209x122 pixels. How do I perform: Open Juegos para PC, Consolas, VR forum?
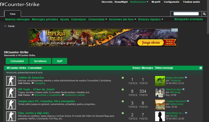[x=46, y=101]
